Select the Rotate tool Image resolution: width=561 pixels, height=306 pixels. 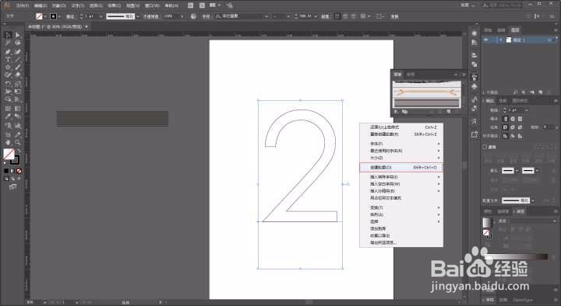pos(9,84)
